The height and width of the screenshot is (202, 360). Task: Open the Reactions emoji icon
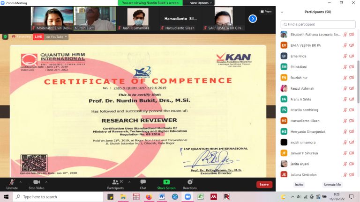[x=190, y=182]
